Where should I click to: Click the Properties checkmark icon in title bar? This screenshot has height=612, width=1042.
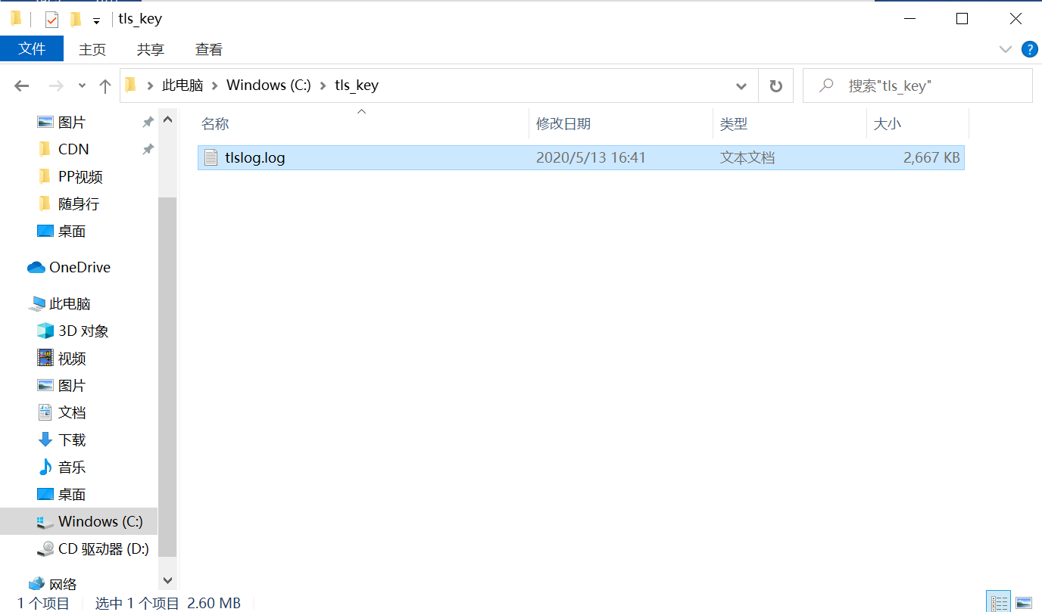[x=51, y=19]
